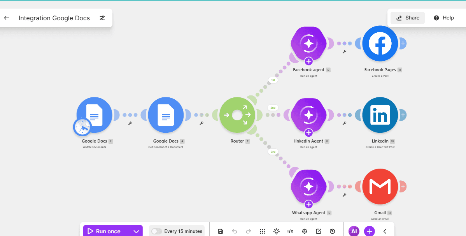Screen dimensions: 466x236
Task: Open scenario settings sliders icon beside title
Action: click(x=102, y=18)
